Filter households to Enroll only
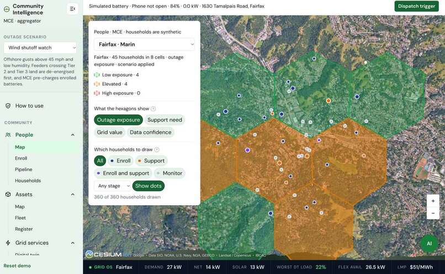The width and height of the screenshot is (445, 274). tap(120, 160)
